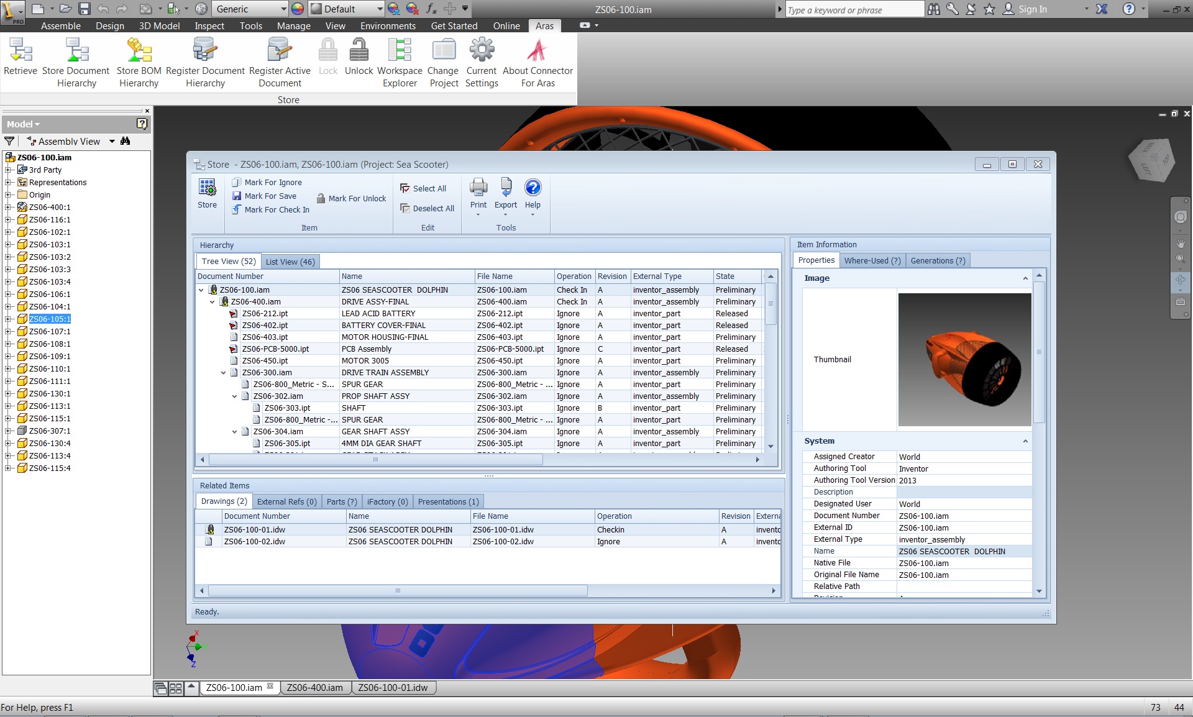Click the keyword search field

click(x=854, y=9)
